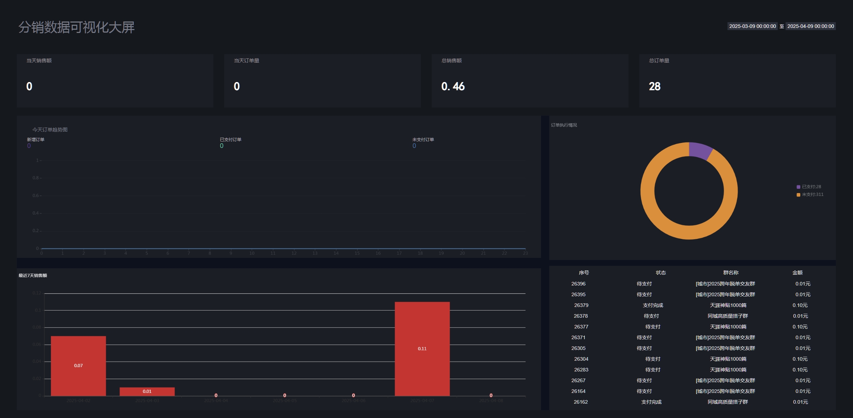Select order row 26396
The width and height of the screenshot is (853, 418).
pos(578,284)
